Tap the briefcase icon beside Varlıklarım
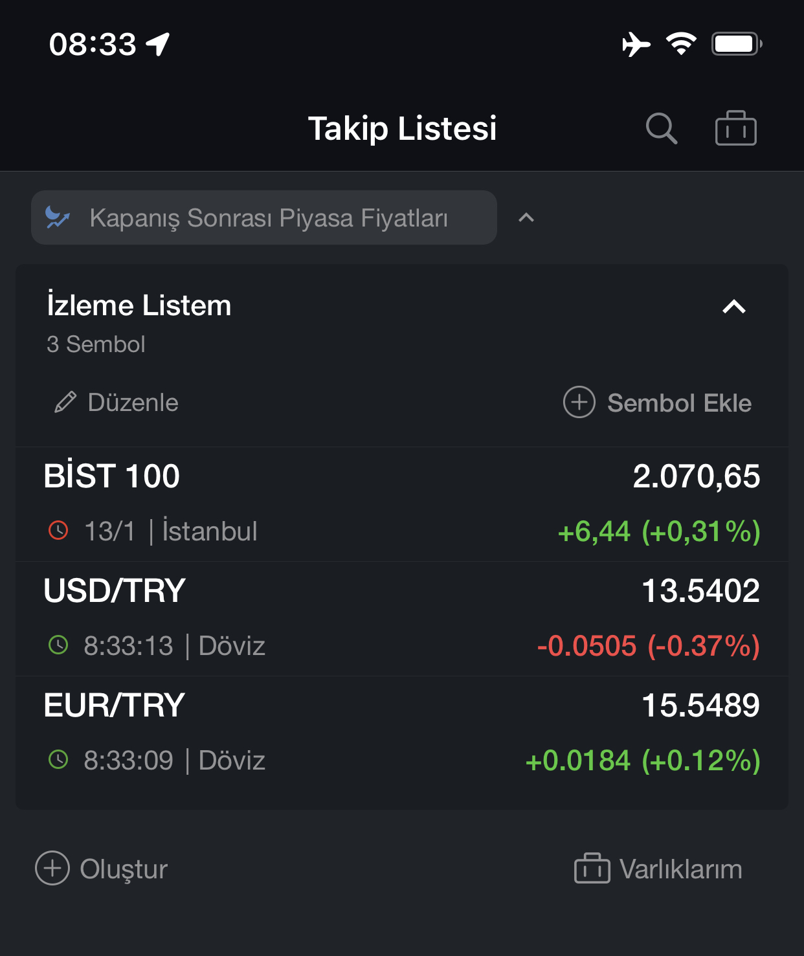 (x=592, y=868)
